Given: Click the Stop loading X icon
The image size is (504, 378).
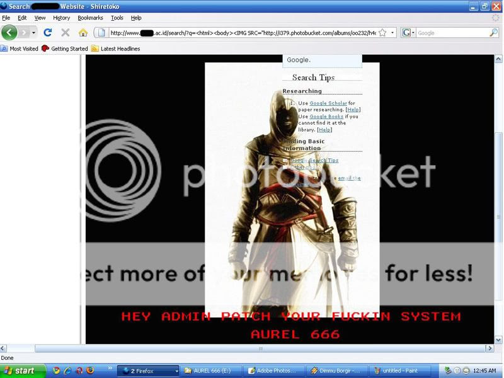Looking at the screenshot, I should pos(66,33).
